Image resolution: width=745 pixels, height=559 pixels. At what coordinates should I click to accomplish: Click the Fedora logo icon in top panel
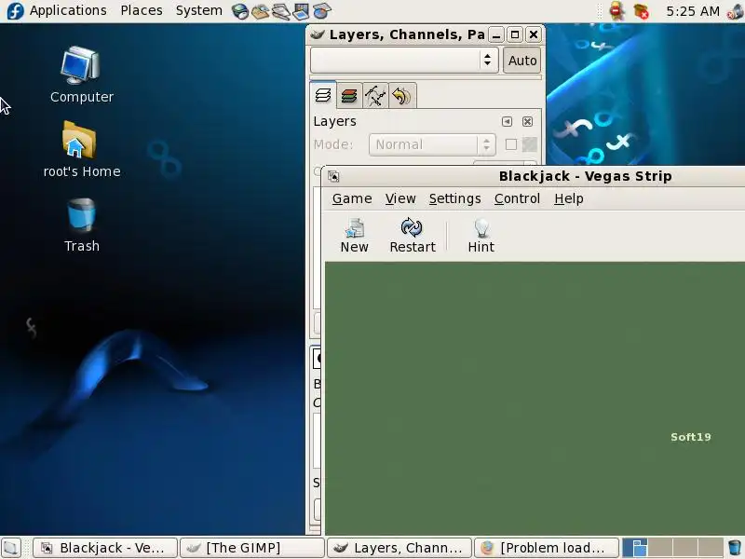tap(15, 10)
